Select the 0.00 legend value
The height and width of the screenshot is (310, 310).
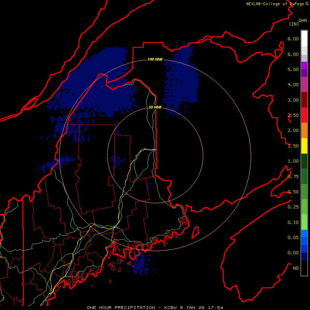(x=293, y=253)
